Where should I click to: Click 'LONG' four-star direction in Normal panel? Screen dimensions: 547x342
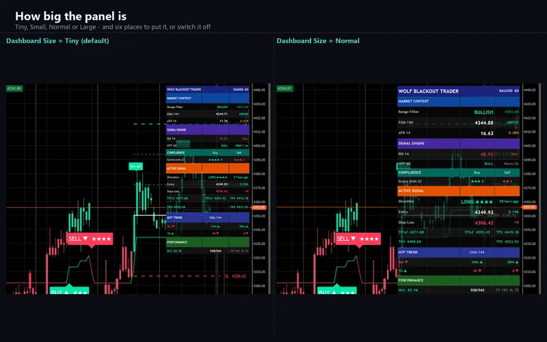(x=477, y=202)
